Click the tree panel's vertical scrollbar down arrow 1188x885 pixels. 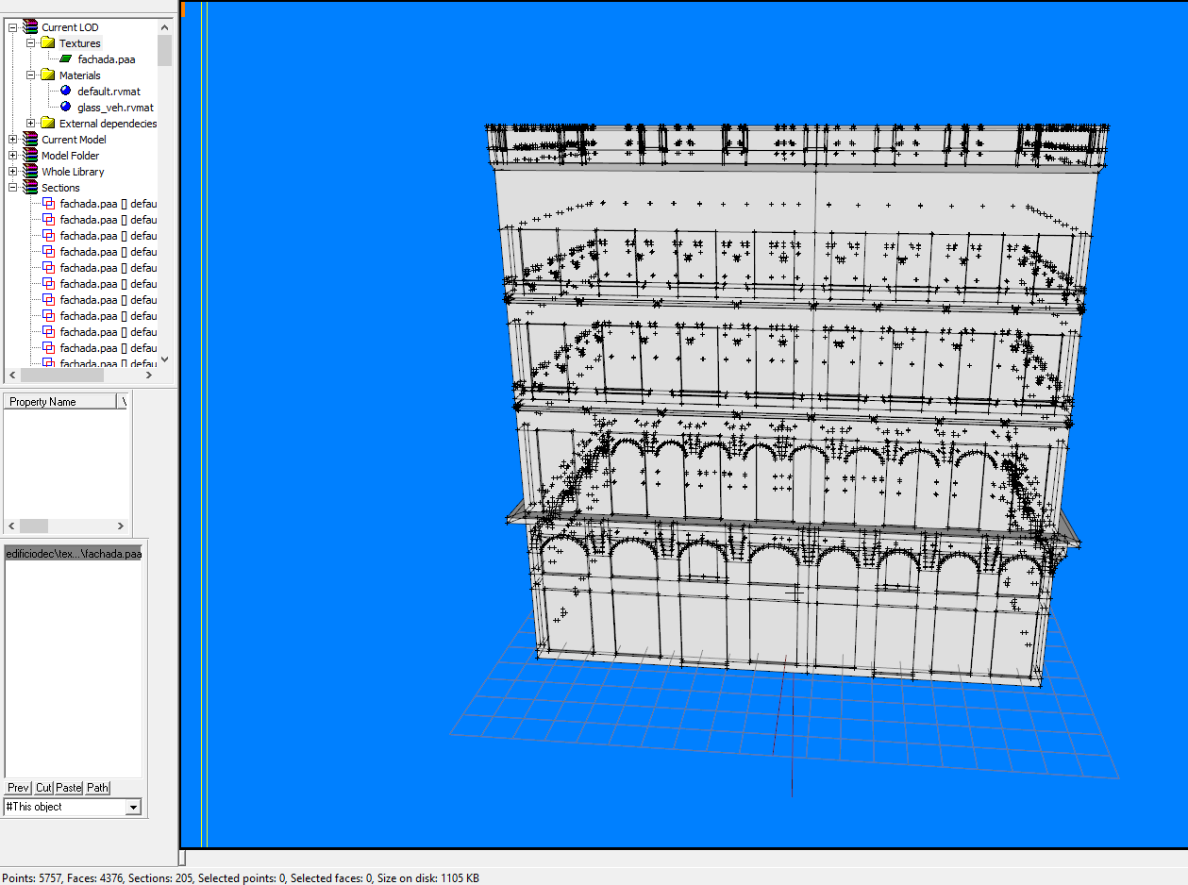click(165, 359)
